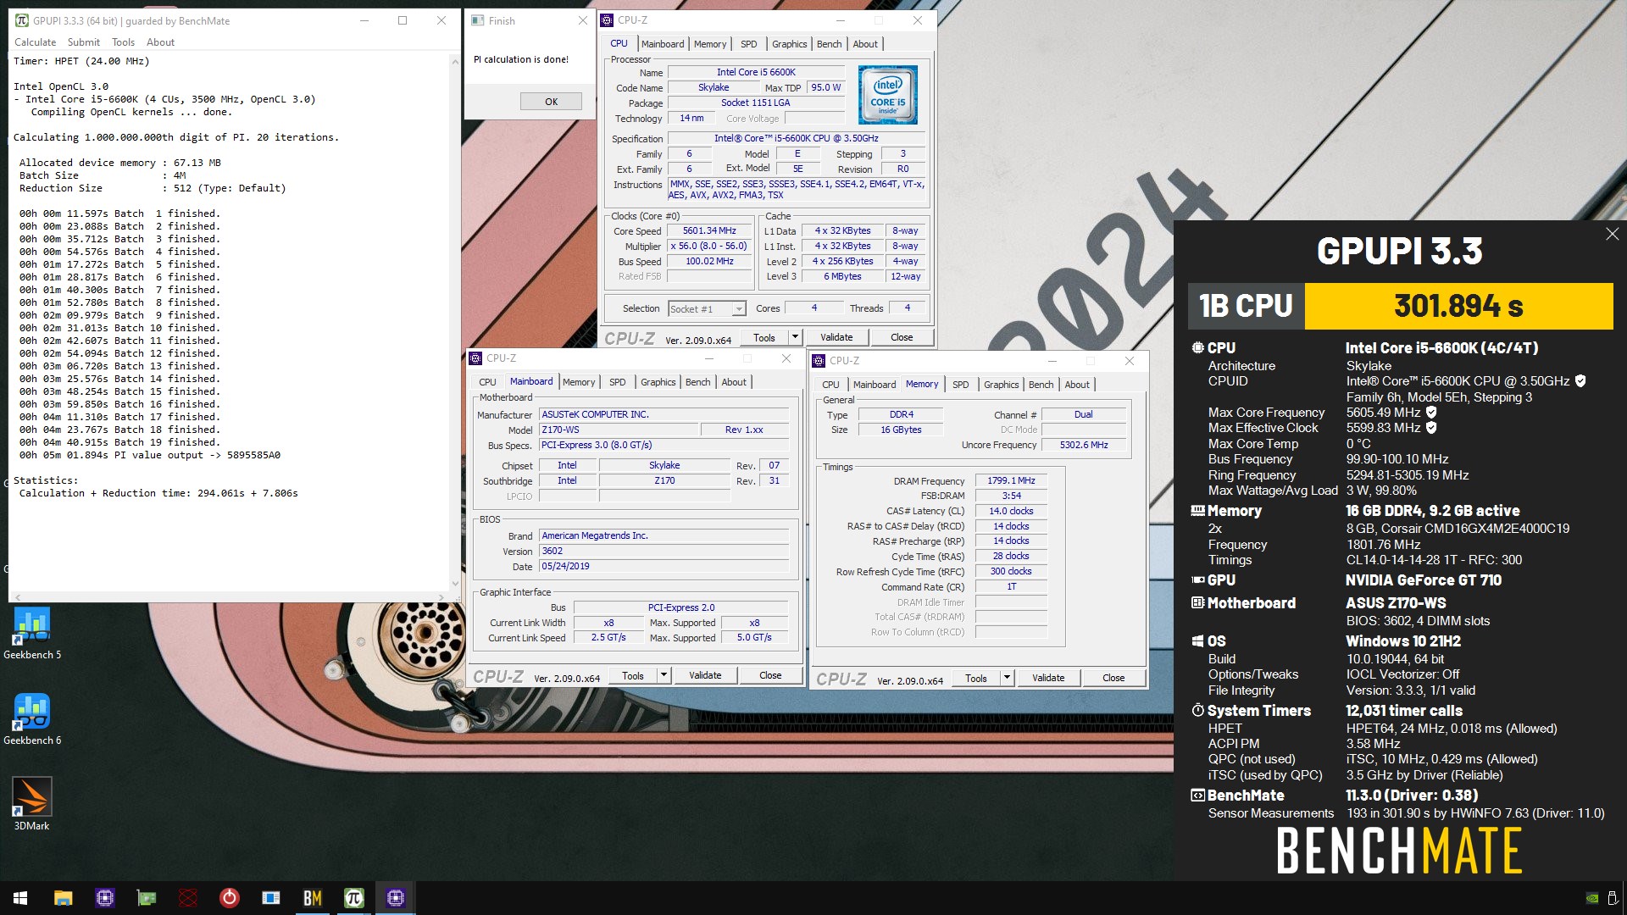Click Close in the CPU tab CPU-Z window
Image resolution: width=1627 pixels, height=915 pixels.
(x=902, y=337)
